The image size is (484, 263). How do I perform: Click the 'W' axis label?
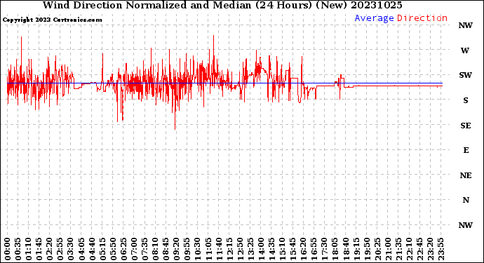[x=465, y=50]
